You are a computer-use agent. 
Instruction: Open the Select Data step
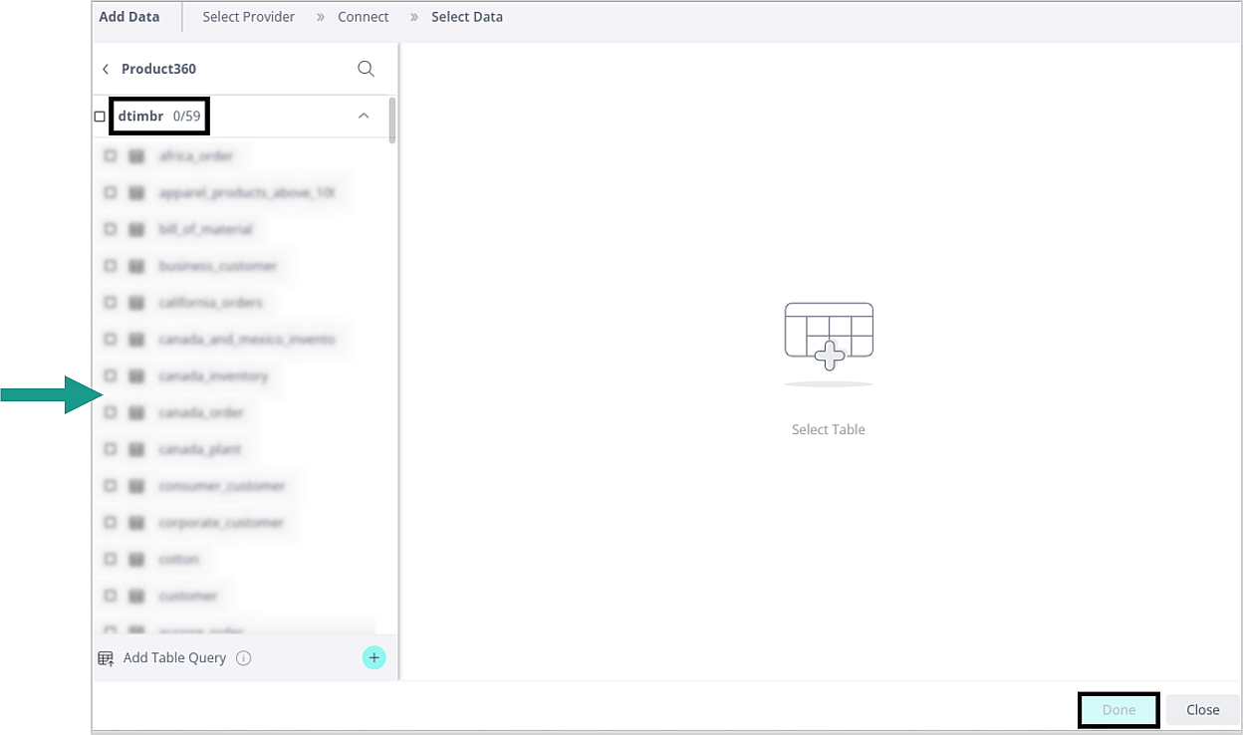[466, 17]
